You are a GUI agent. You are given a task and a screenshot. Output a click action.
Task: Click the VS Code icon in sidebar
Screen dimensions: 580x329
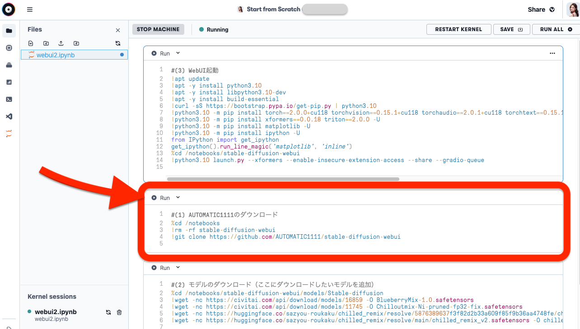coord(9,116)
